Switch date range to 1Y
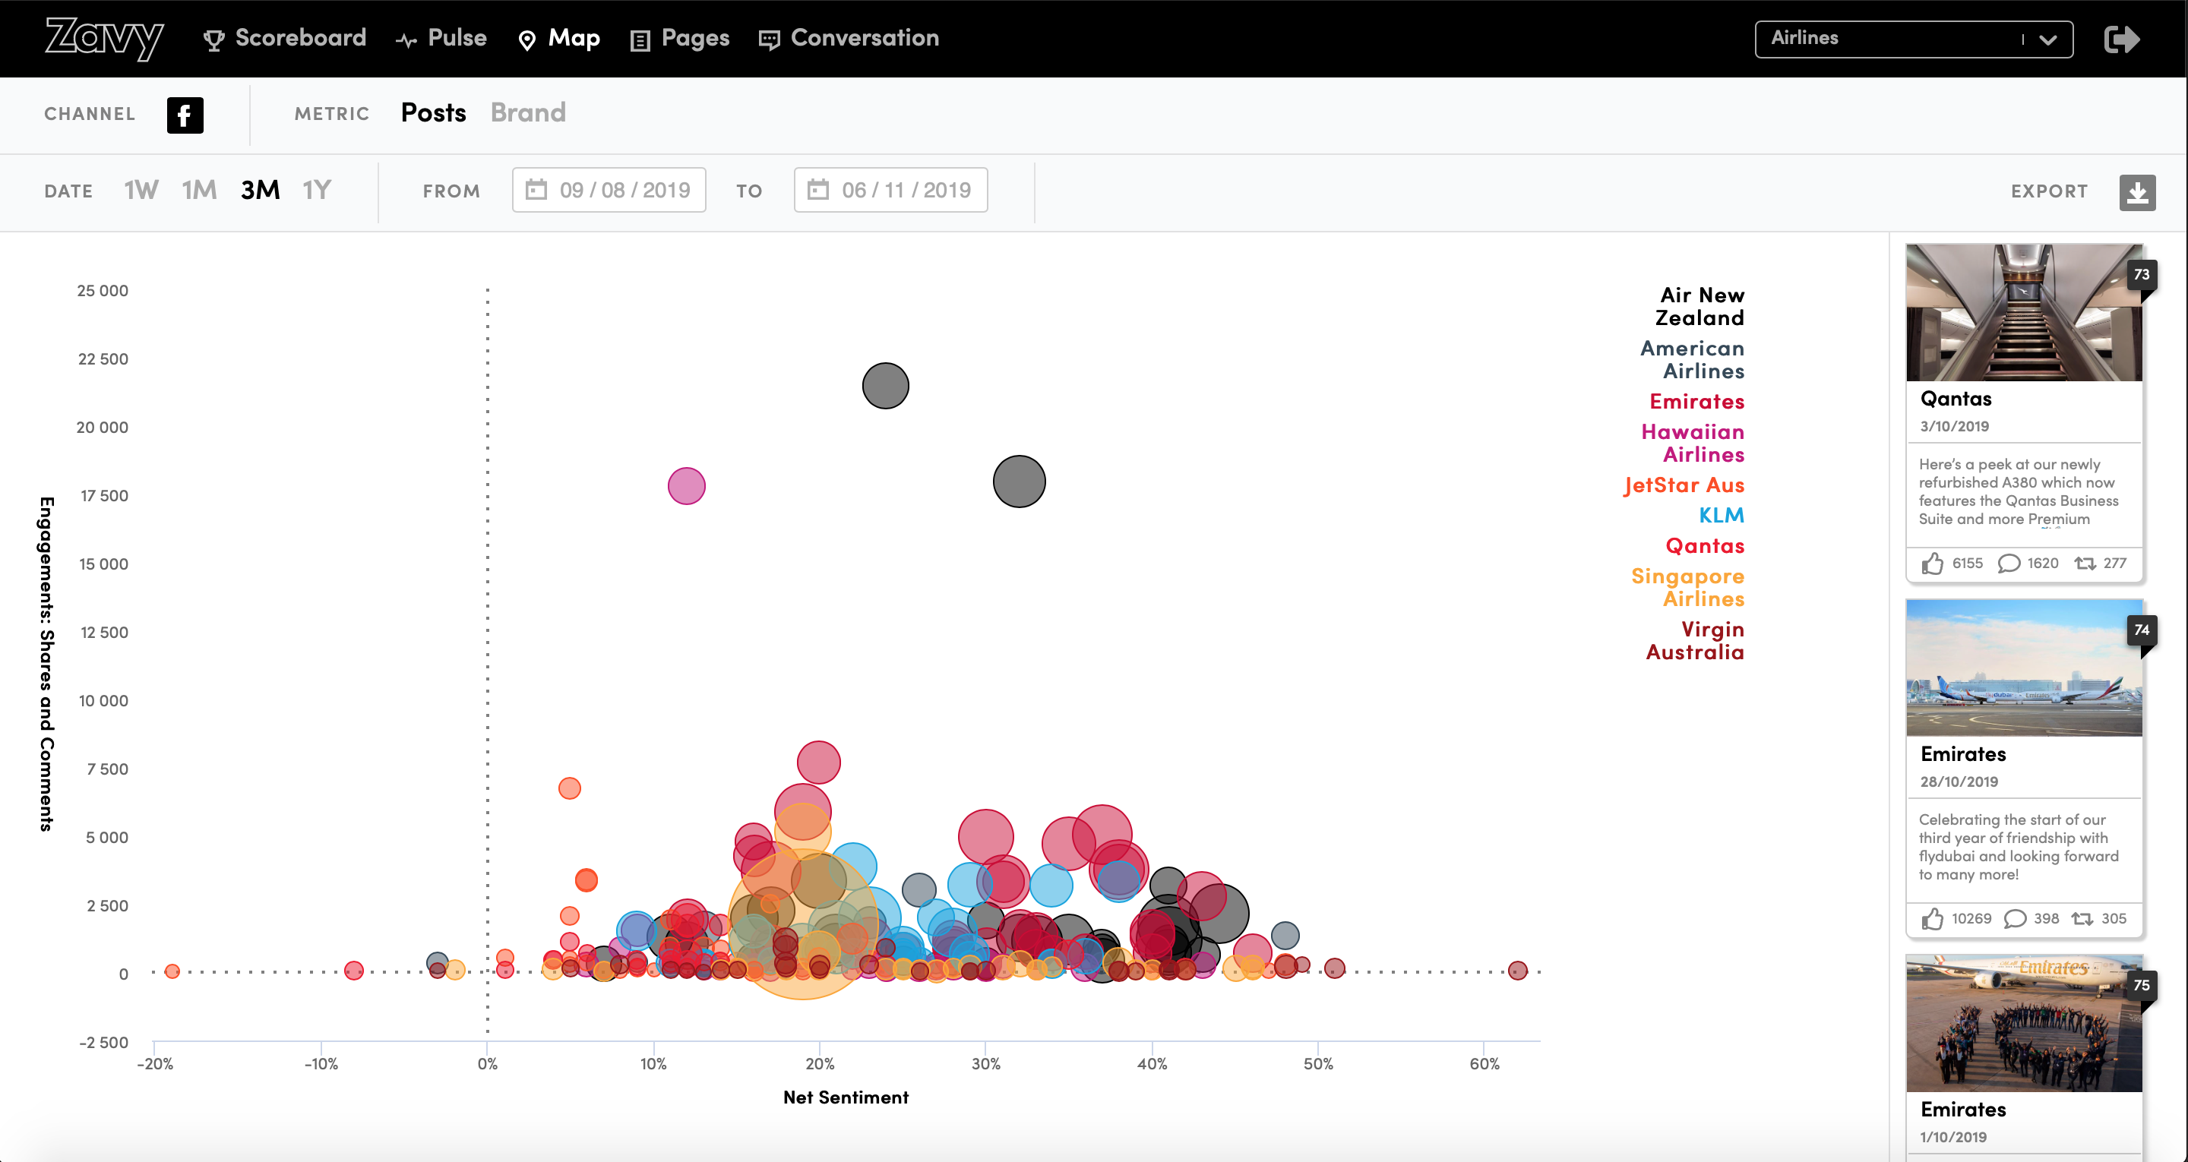 [x=317, y=189]
